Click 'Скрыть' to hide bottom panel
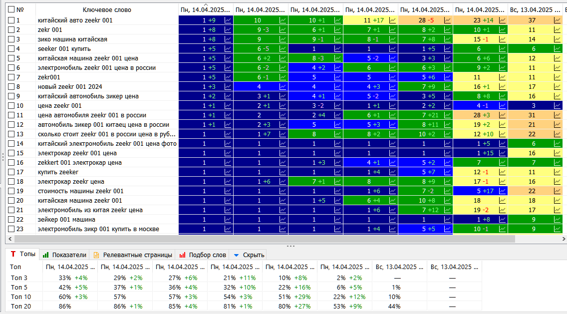Screen dimensions: 567x314 pos(249,255)
